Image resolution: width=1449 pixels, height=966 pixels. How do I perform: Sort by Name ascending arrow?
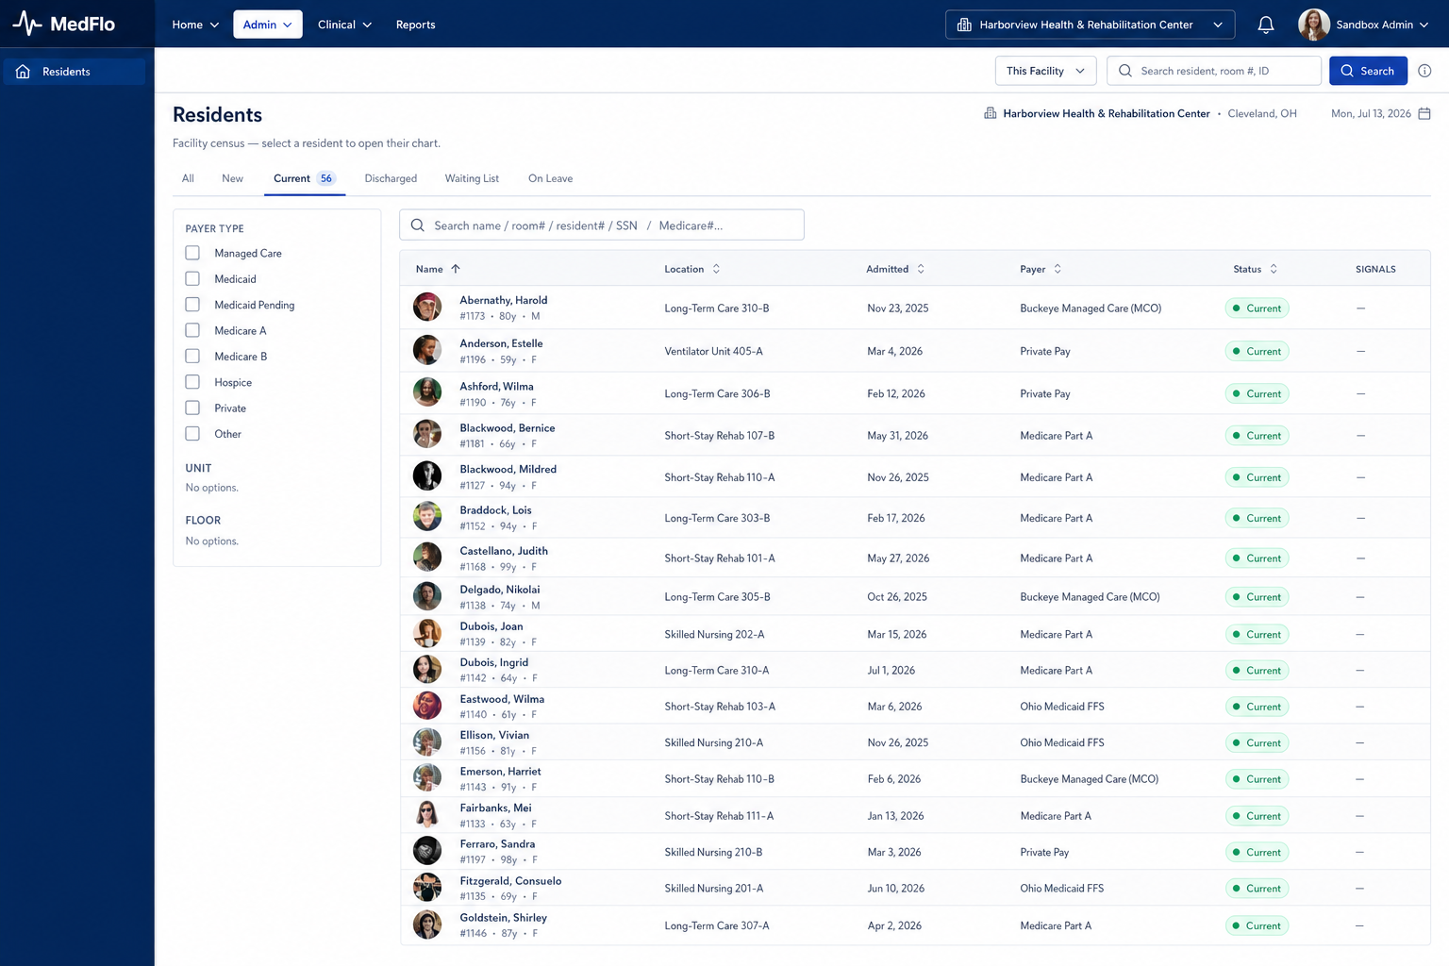[x=456, y=269]
